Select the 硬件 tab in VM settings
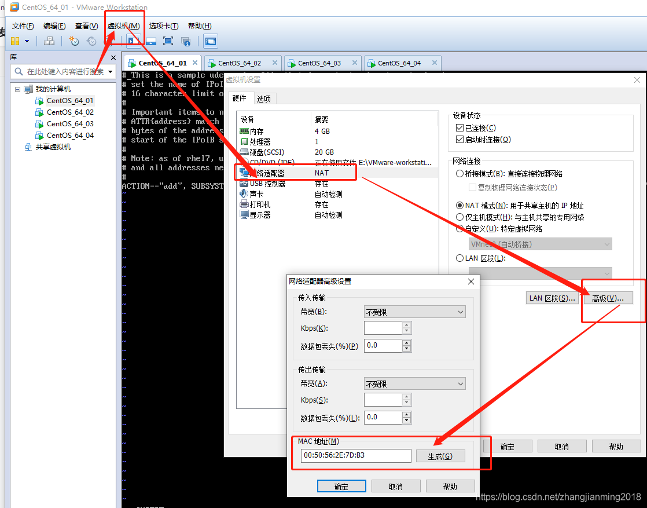This screenshot has width=647, height=508. point(240,98)
